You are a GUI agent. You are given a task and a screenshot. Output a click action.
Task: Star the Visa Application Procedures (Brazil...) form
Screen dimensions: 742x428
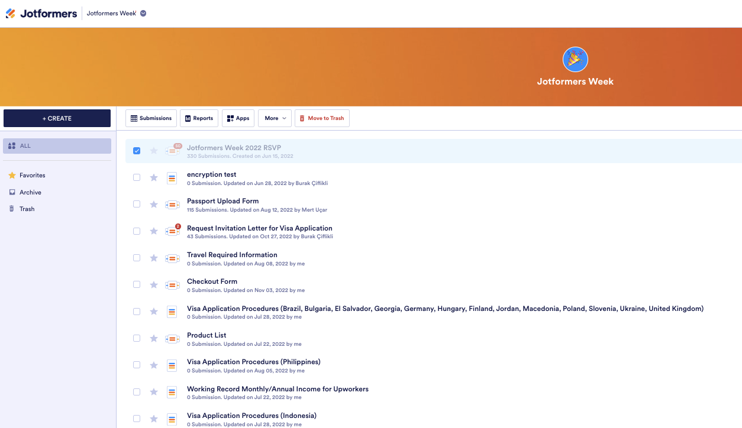(154, 312)
